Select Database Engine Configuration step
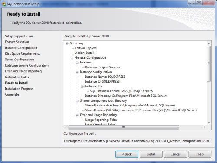The image size is (217, 163). [x=26, y=65]
